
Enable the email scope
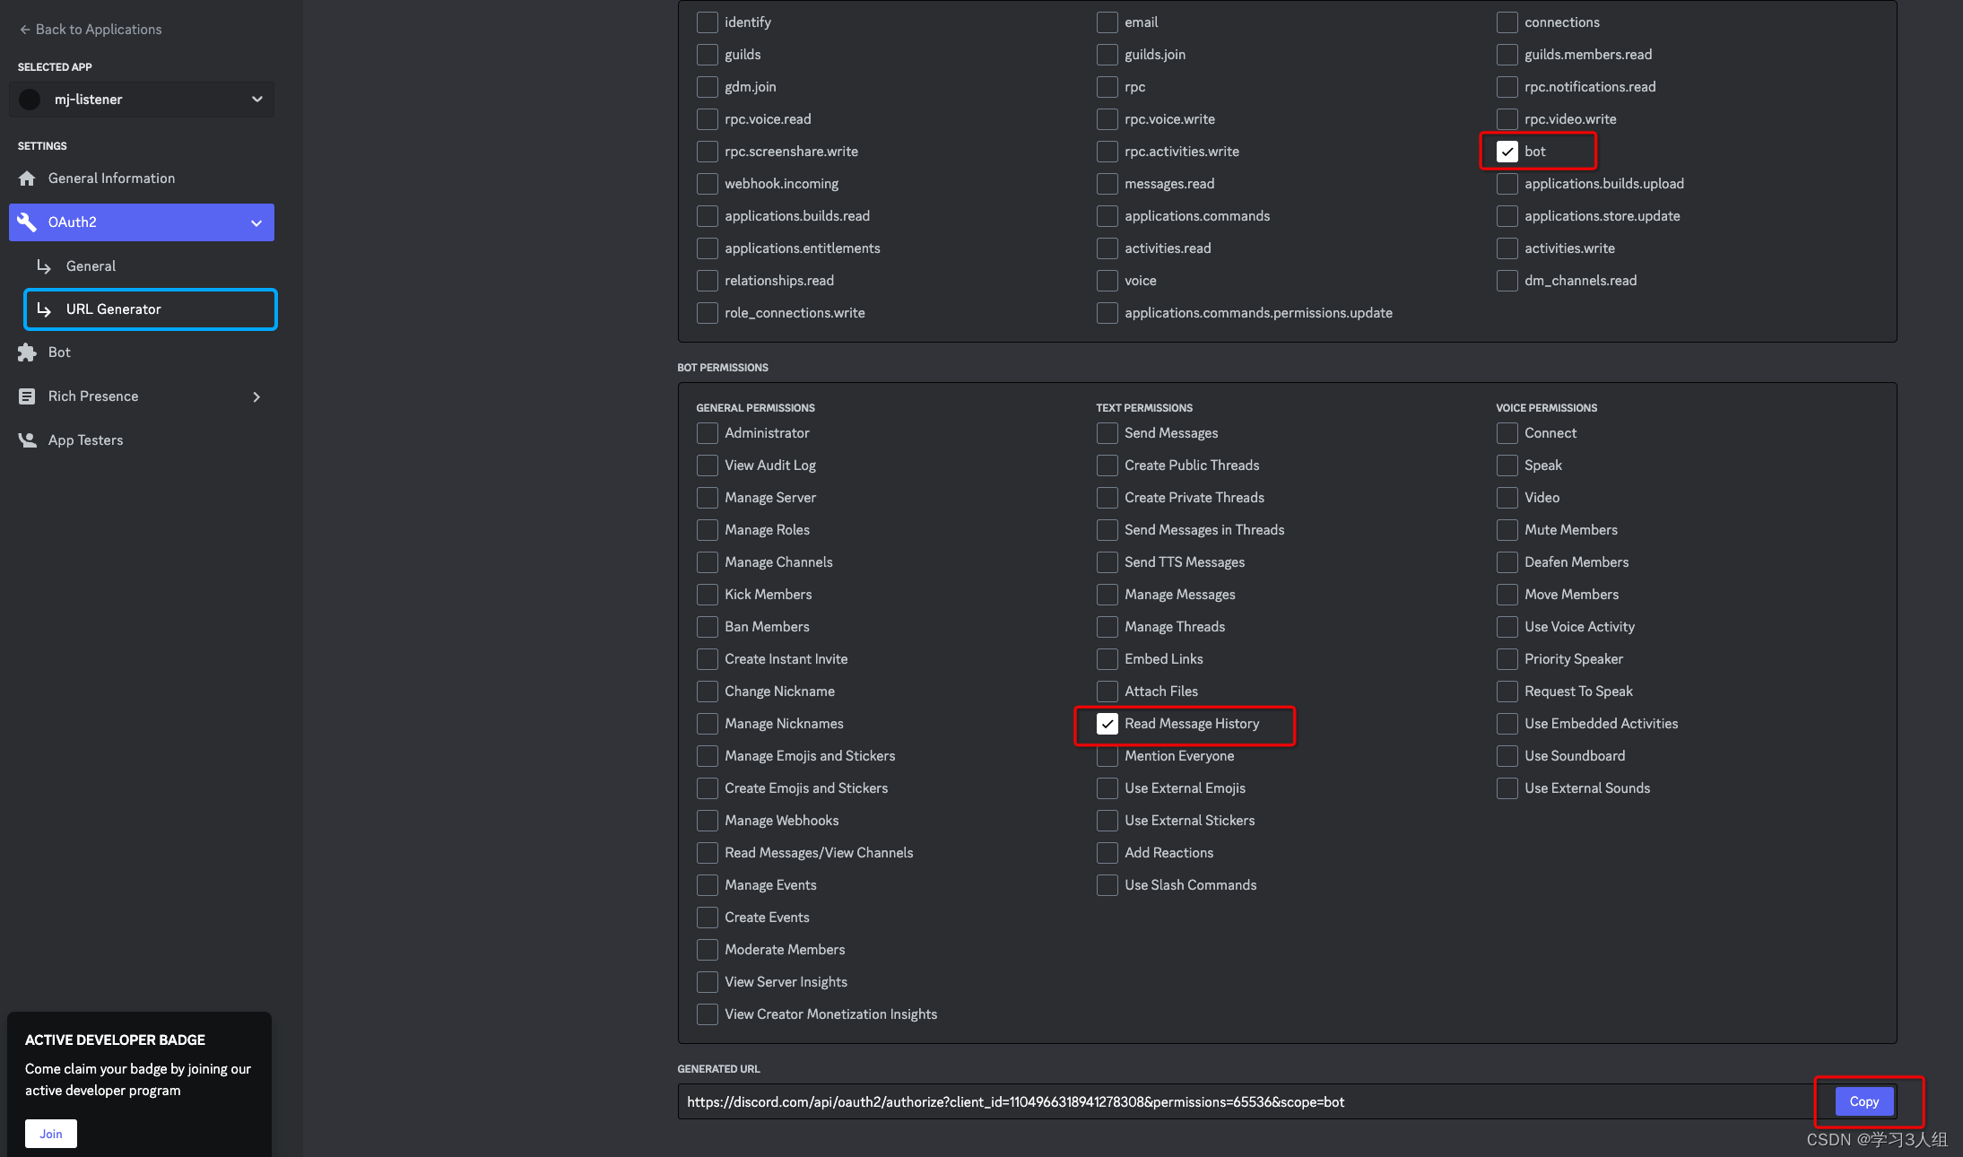1107,22
